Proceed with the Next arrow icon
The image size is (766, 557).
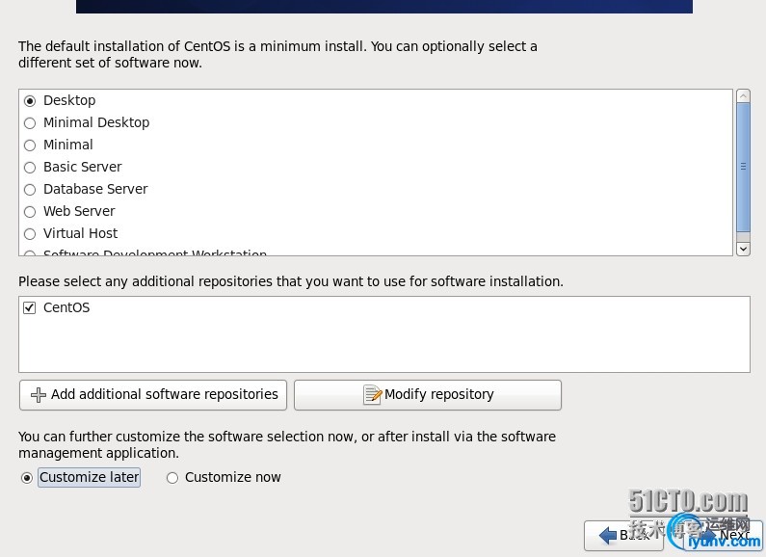click(x=709, y=535)
